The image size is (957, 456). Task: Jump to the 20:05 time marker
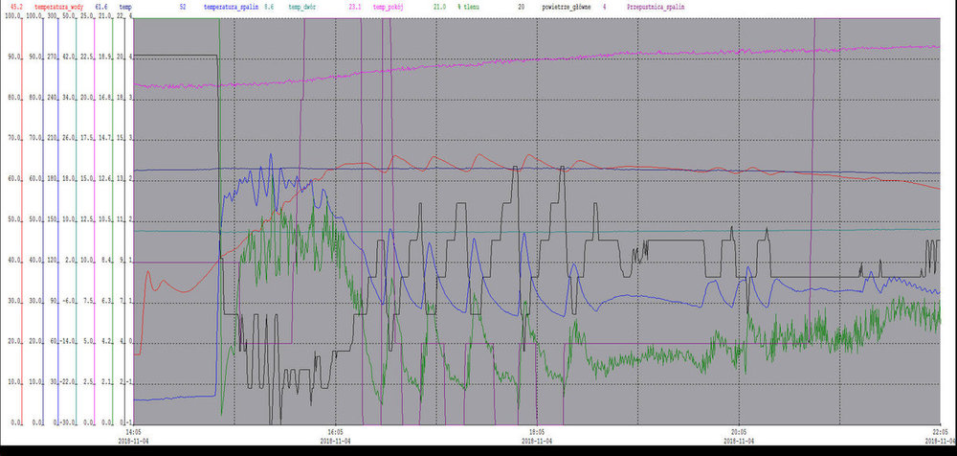pos(739,432)
